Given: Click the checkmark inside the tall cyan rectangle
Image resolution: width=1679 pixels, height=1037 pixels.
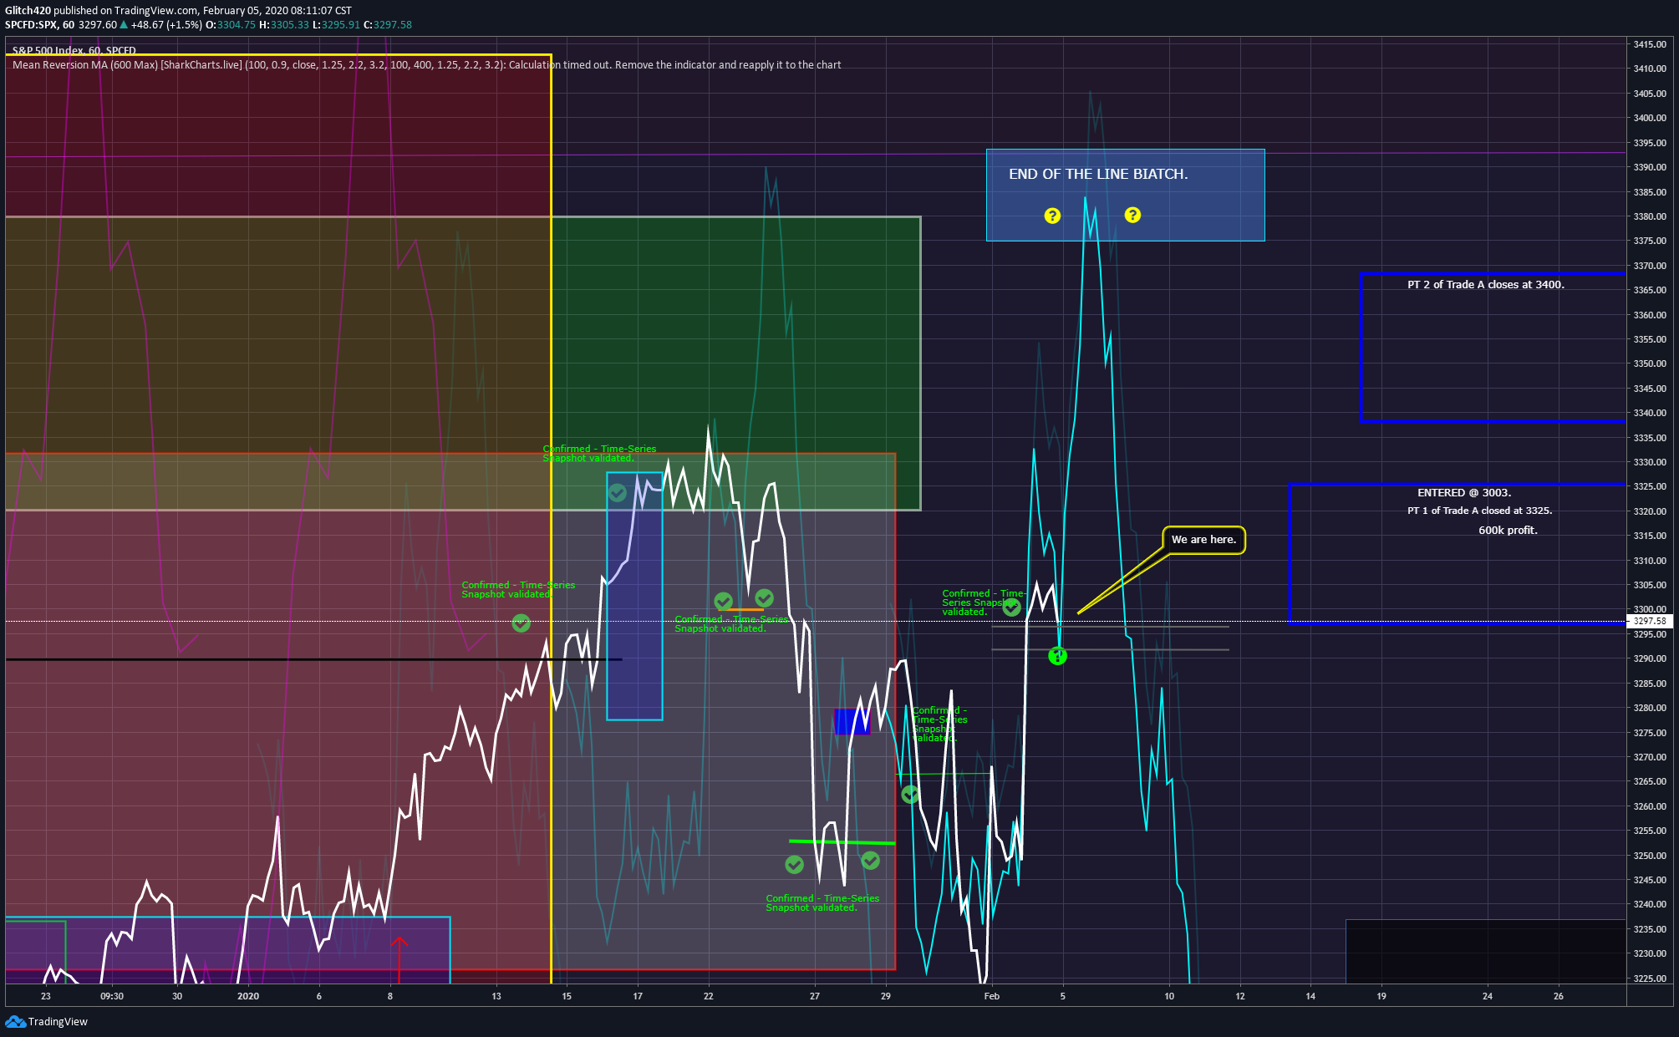Looking at the screenshot, I should [618, 493].
